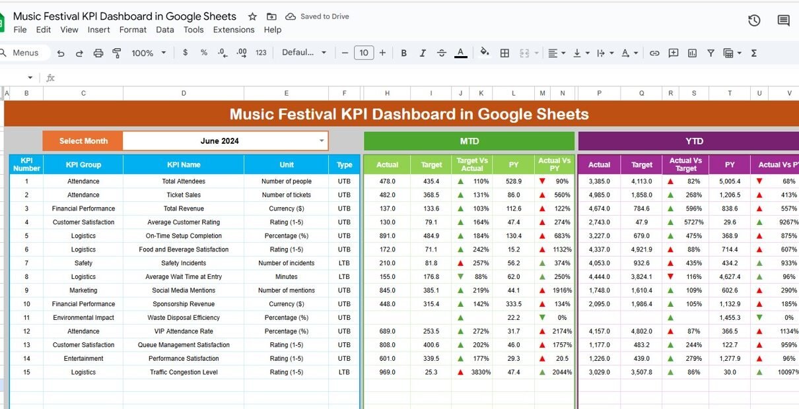Decrease font size minus button

pos(344,53)
